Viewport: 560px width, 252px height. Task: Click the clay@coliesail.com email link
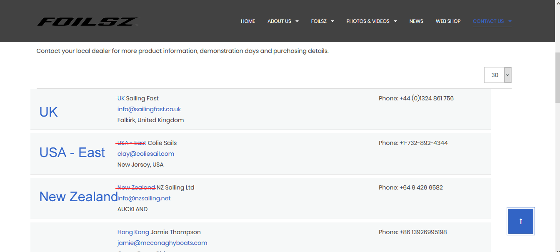tap(146, 154)
